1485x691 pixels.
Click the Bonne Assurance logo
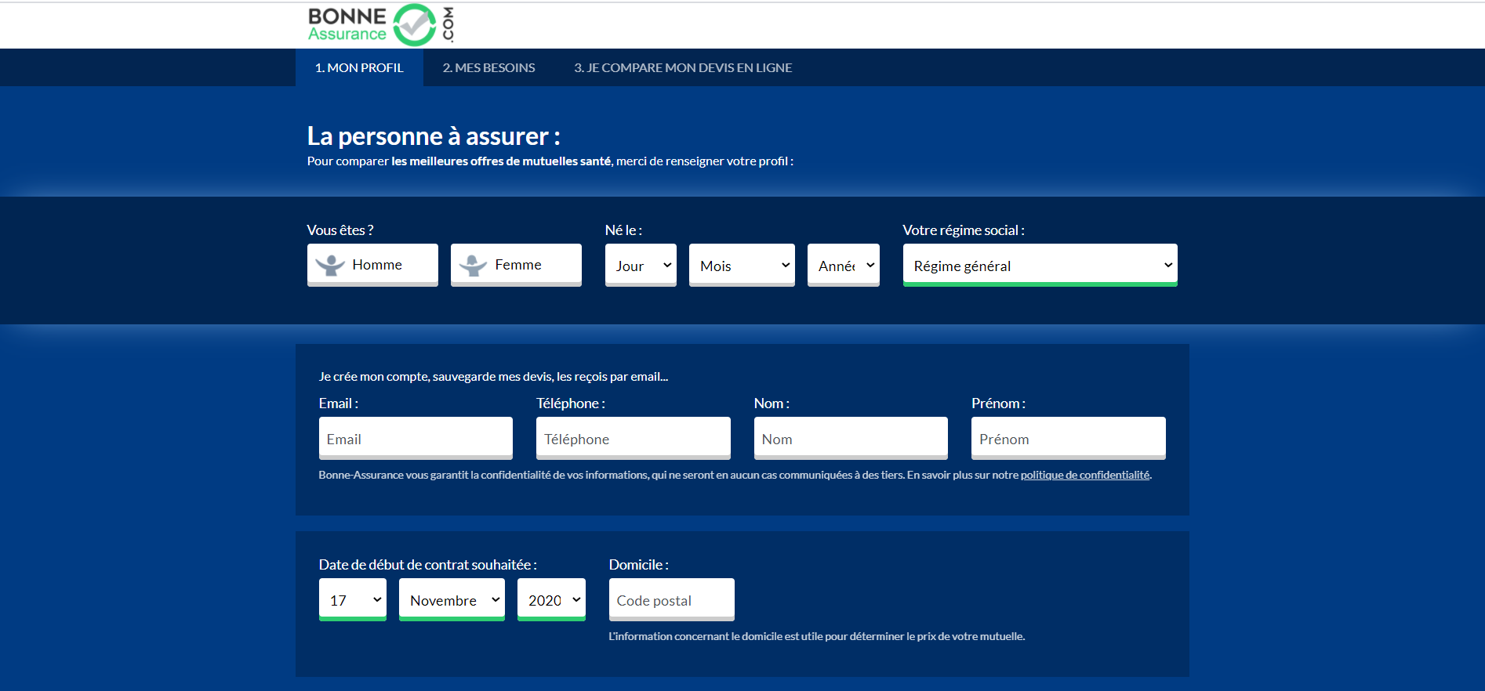pos(380,24)
